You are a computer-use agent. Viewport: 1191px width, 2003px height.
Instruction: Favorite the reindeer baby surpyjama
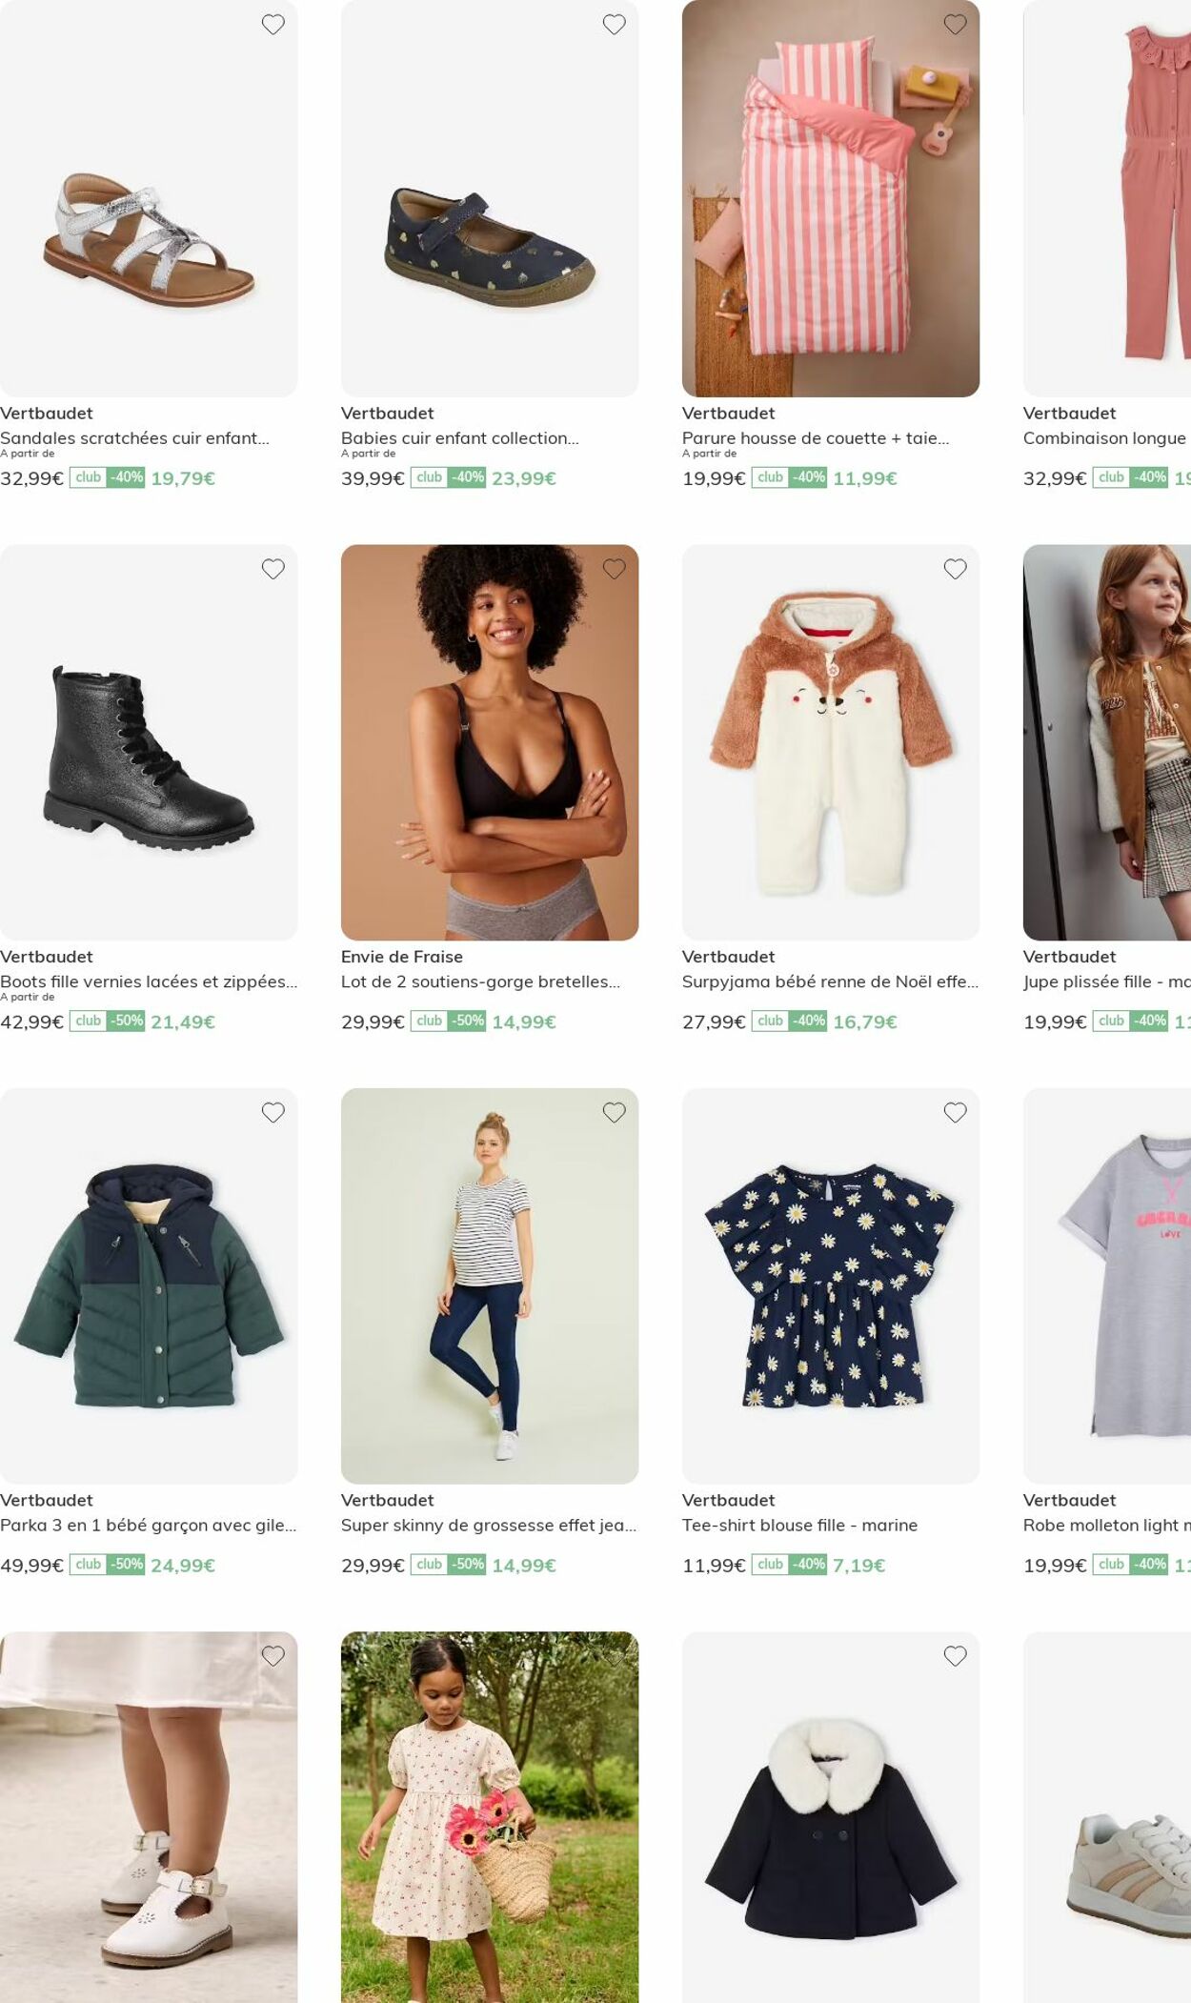(955, 569)
